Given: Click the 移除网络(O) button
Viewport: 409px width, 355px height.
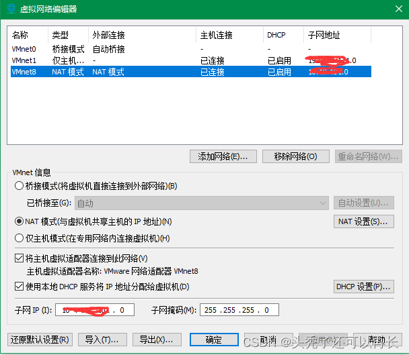Looking at the screenshot, I should 296,156.
